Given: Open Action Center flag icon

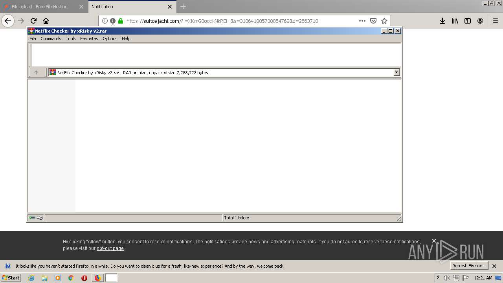Looking at the screenshot, I should 466,278.
